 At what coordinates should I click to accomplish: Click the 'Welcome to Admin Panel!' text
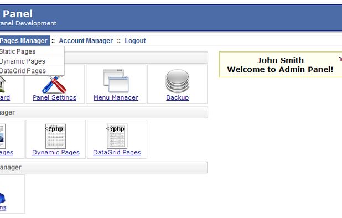tap(280, 69)
